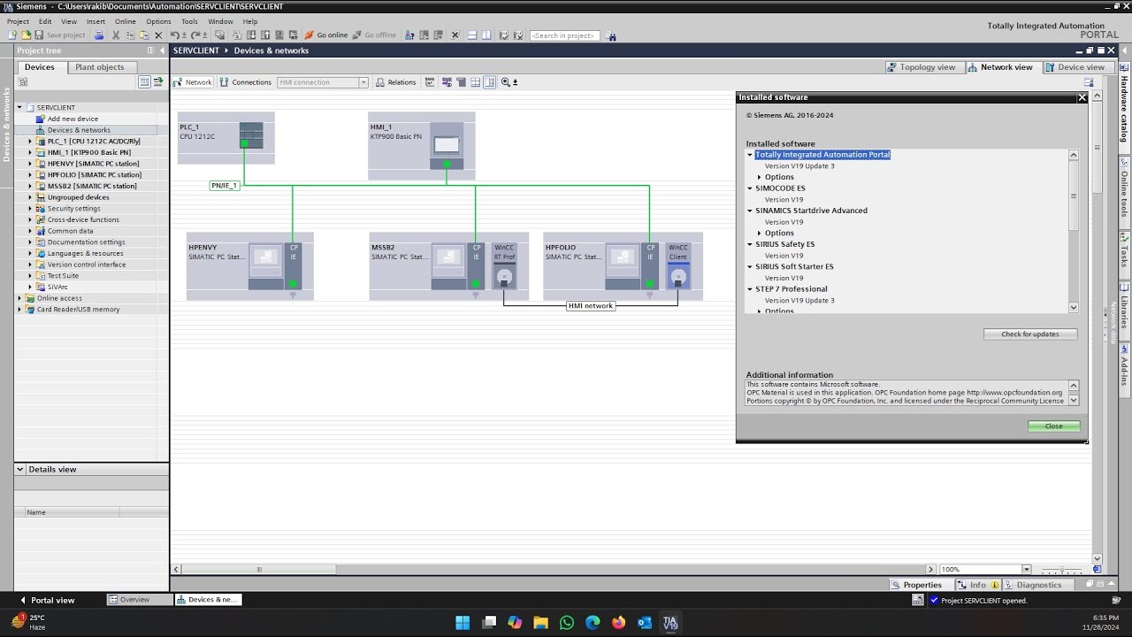Expand the Online access tree node

tap(19, 298)
